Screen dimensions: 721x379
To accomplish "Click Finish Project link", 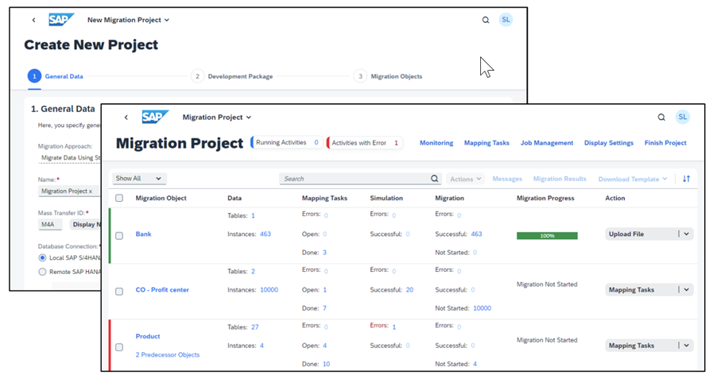I will [x=665, y=143].
